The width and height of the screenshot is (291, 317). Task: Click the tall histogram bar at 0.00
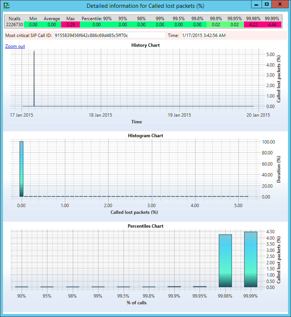(21, 169)
